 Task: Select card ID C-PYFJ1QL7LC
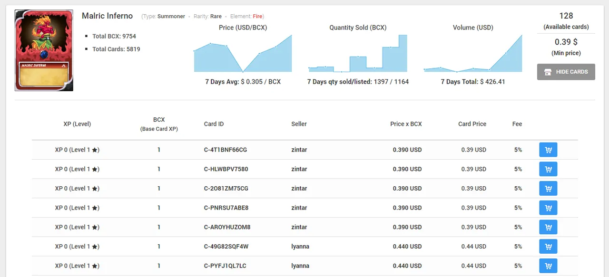pos(225,266)
